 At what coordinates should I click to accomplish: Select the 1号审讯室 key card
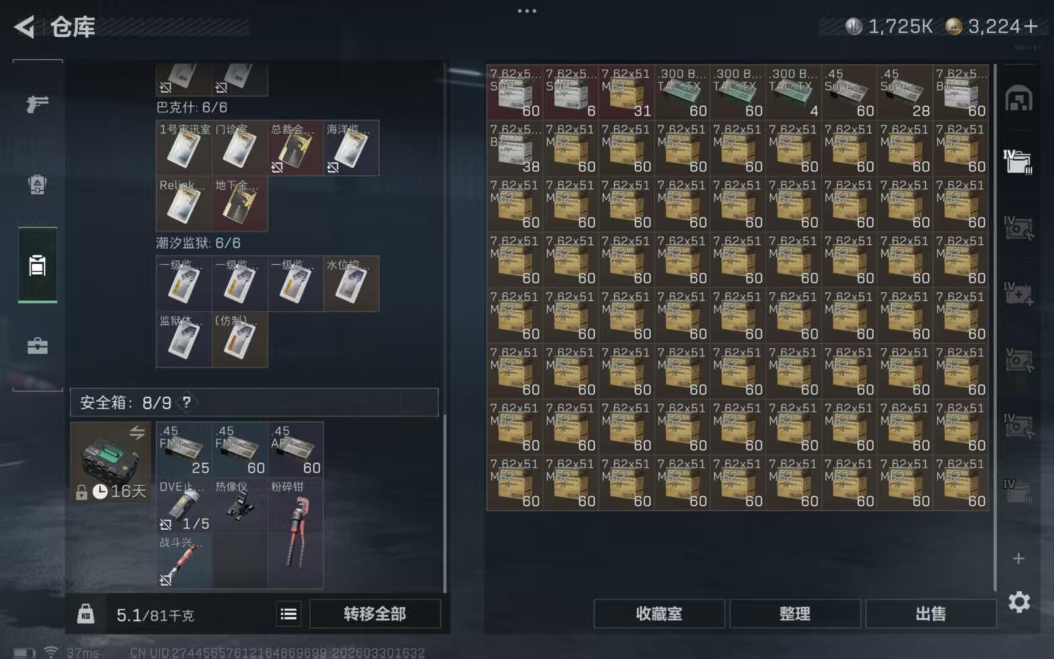[x=184, y=148]
